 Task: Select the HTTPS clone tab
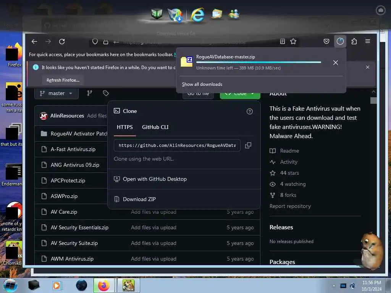pyautogui.click(x=125, y=127)
